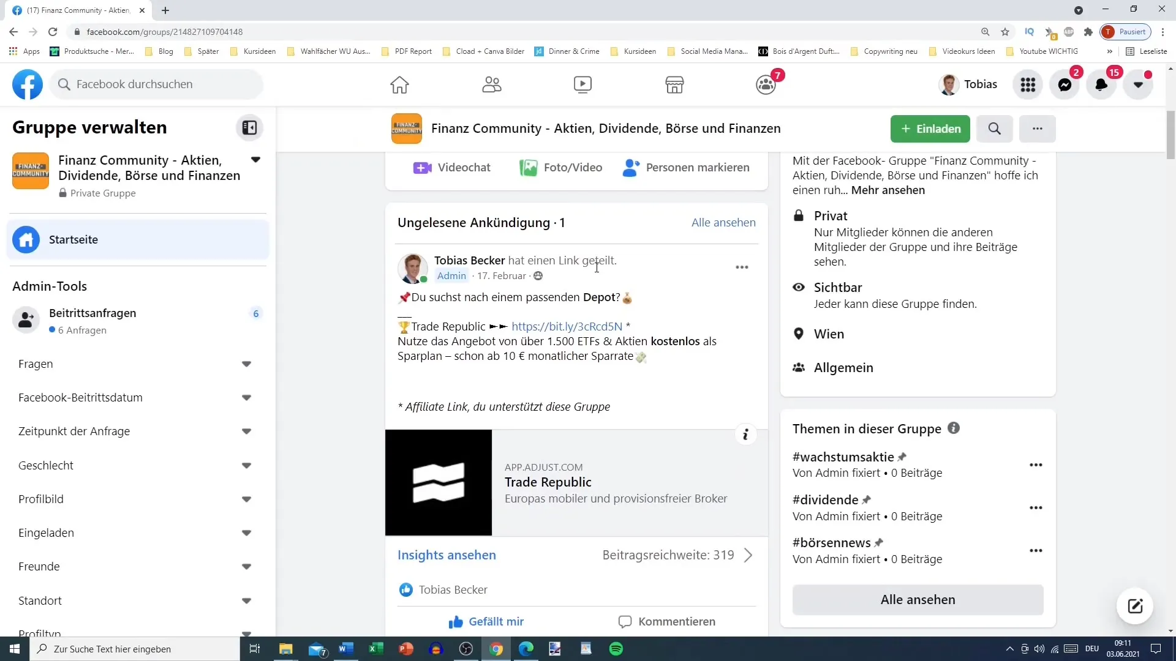Open the notifications bell icon
Viewport: 1176px width, 661px height.
pyautogui.click(x=1101, y=84)
